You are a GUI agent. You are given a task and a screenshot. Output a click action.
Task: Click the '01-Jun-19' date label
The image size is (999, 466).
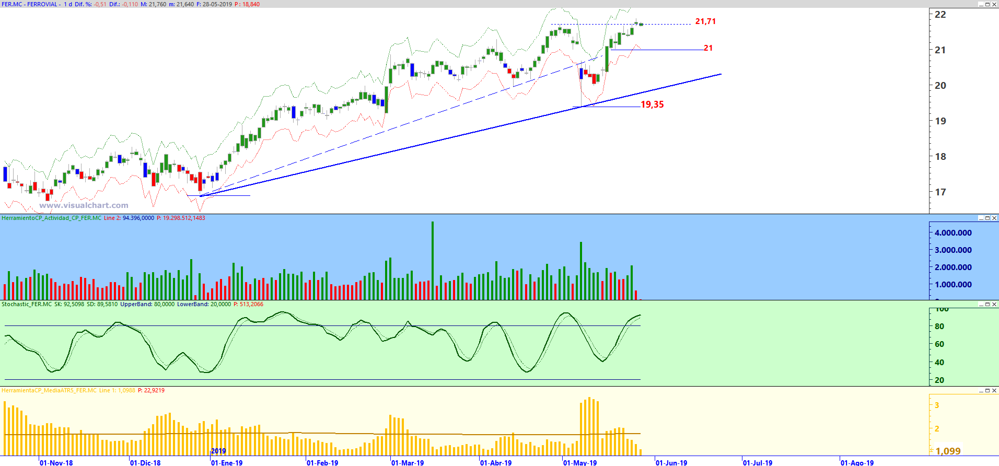click(x=671, y=463)
